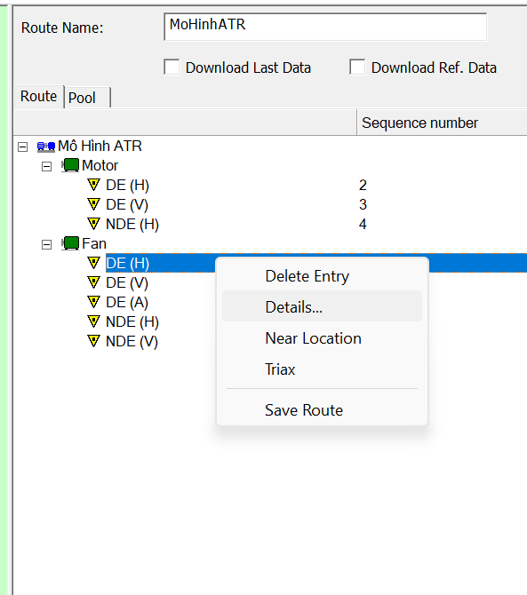
Task: Collapse the Motor tree node
Action: click(47, 166)
